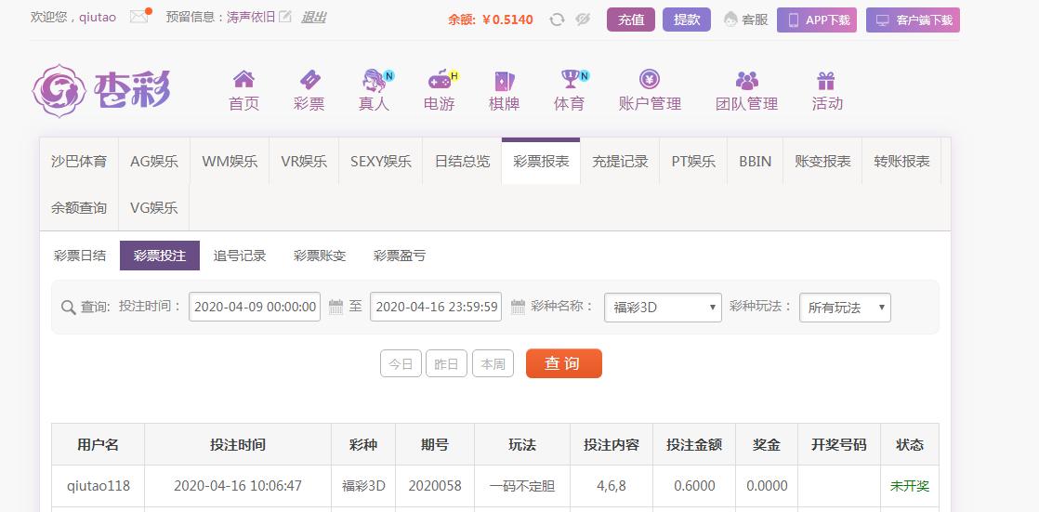This screenshot has height=512, width=1039.
Task: Click the 查询 magnifier search icon
Action: [x=68, y=308]
